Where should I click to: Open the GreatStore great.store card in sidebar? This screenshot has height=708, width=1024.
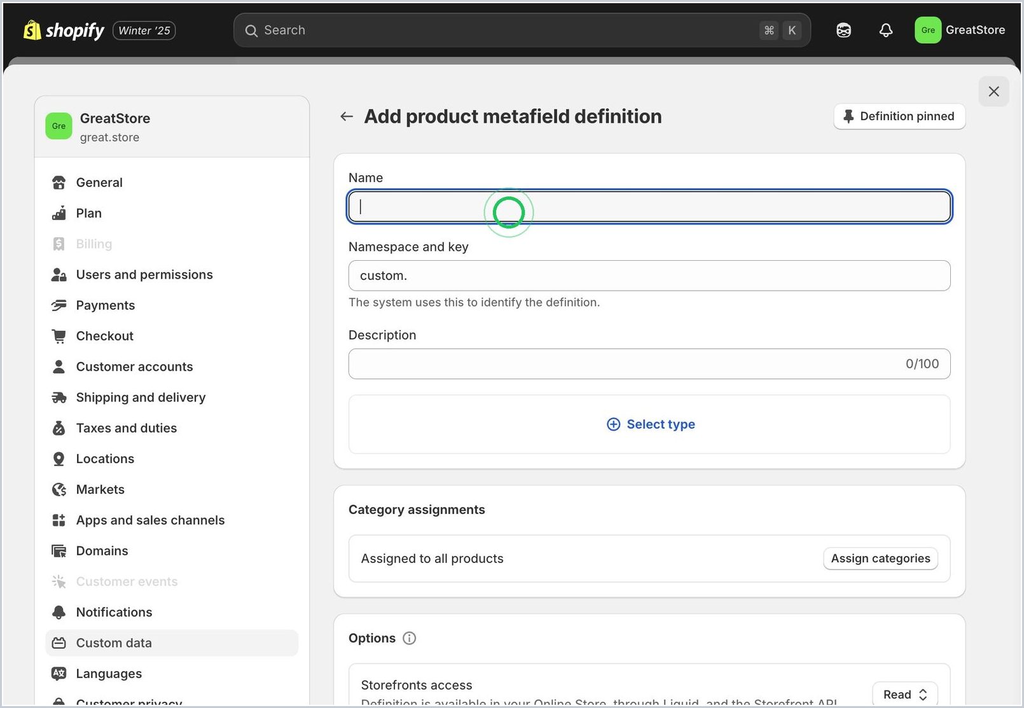[x=172, y=127]
